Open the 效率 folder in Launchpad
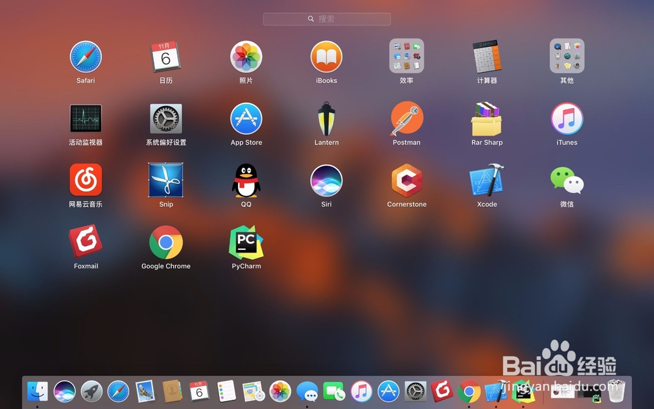 coord(407,56)
